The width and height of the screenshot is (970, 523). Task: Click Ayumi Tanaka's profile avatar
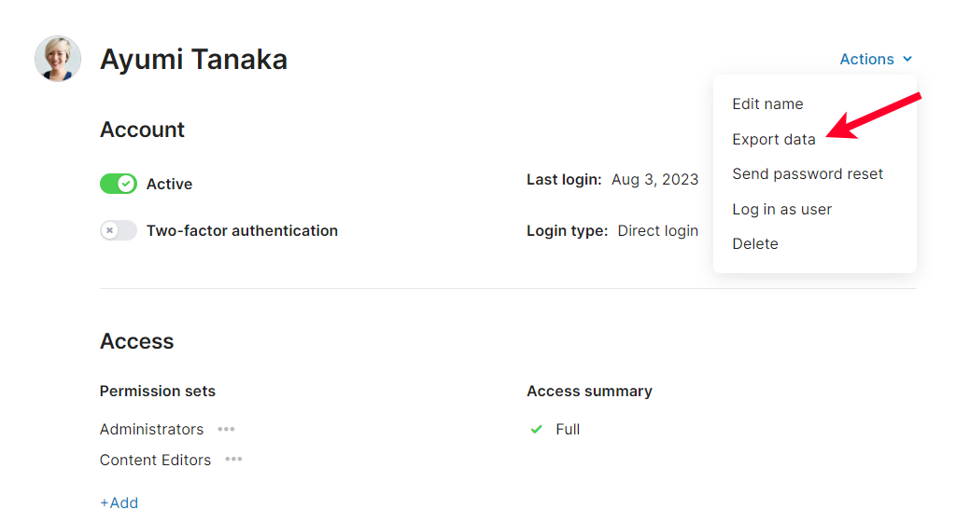click(x=58, y=59)
